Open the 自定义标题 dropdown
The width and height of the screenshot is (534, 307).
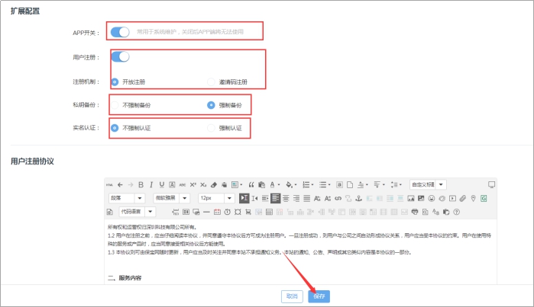click(x=428, y=184)
